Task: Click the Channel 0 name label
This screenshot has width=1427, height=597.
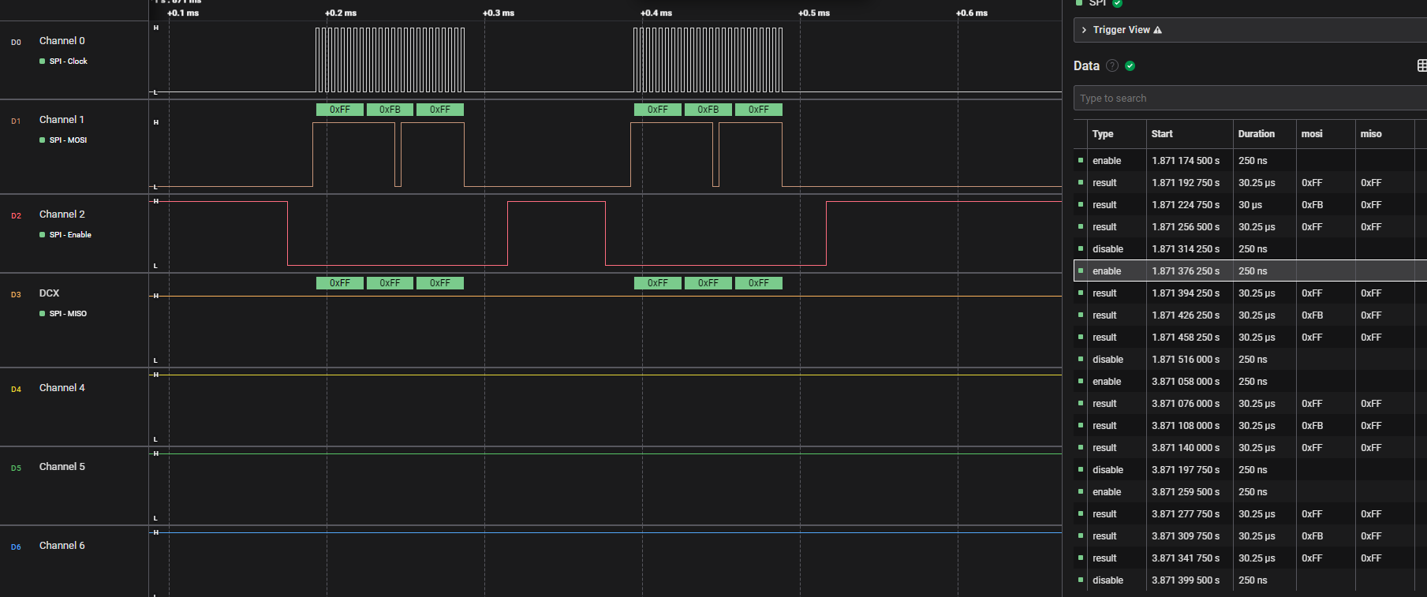Action: (x=62, y=41)
